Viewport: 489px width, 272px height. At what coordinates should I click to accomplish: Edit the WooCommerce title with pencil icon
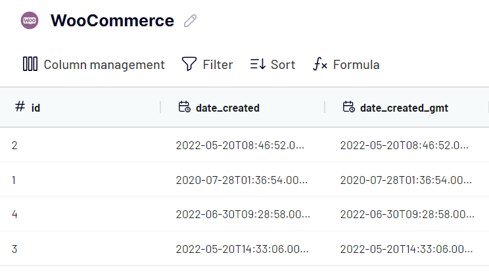point(190,21)
